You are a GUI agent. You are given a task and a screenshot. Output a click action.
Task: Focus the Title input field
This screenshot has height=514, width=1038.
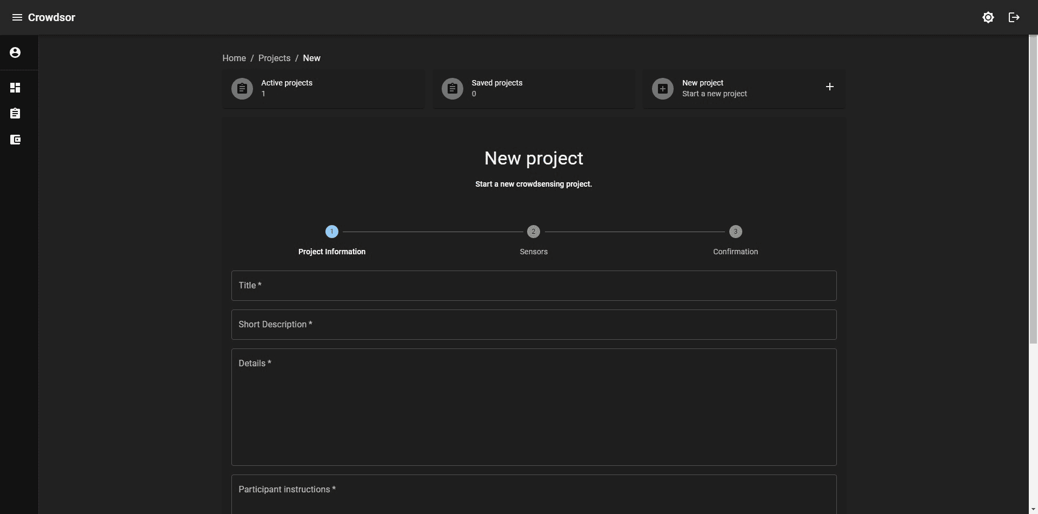coord(534,286)
